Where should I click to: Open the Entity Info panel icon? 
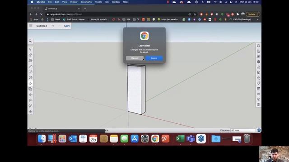pos(259,46)
